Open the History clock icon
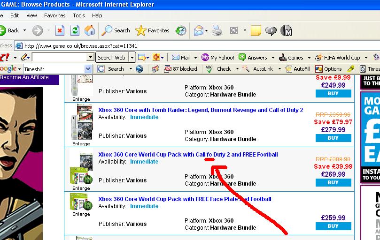The width and height of the screenshot is (380, 240). 181,30
